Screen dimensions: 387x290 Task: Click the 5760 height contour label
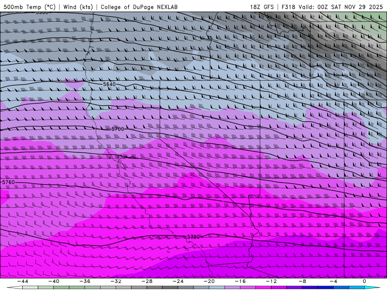coord(8,182)
